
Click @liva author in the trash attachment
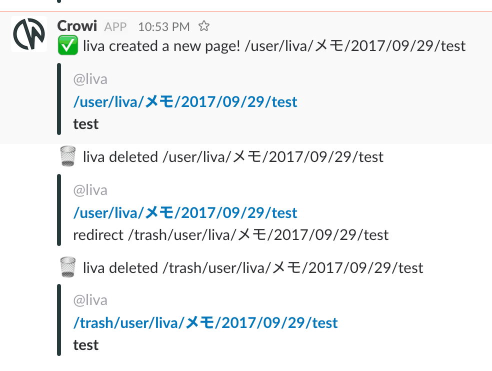(90, 300)
